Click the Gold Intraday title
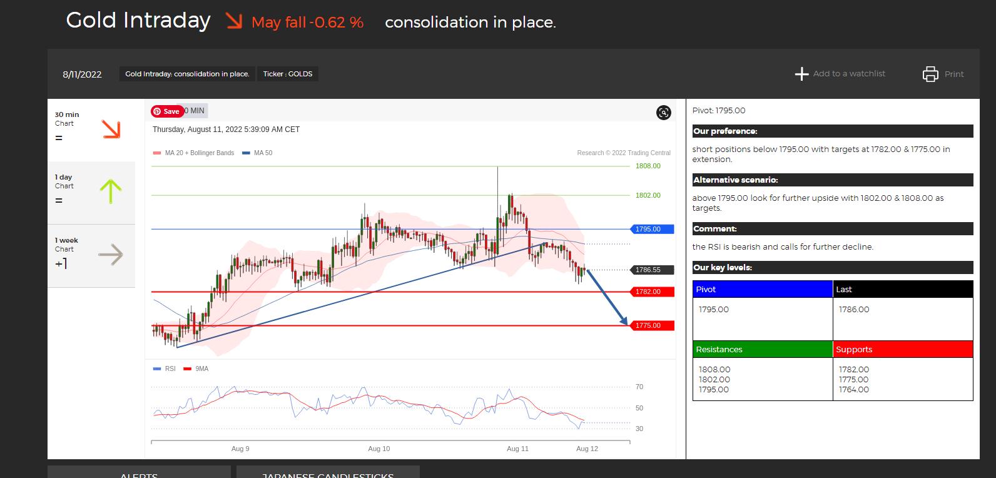Screen dimensions: 996x478 138,20
